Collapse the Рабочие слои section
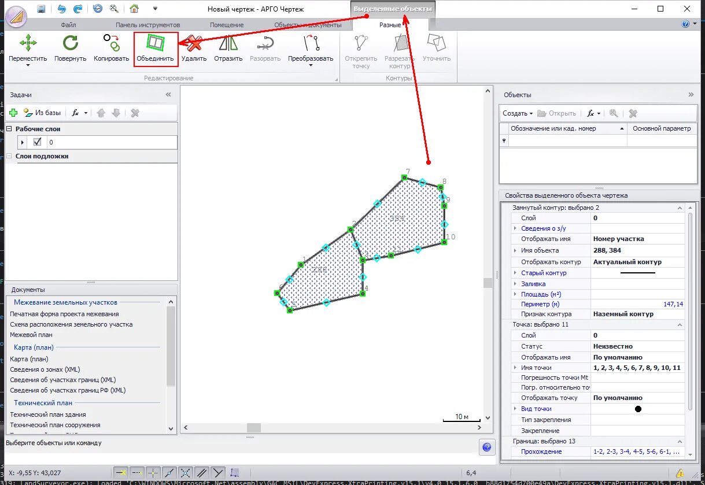The width and height of the screenshot is (705, 485). (10, 129)
